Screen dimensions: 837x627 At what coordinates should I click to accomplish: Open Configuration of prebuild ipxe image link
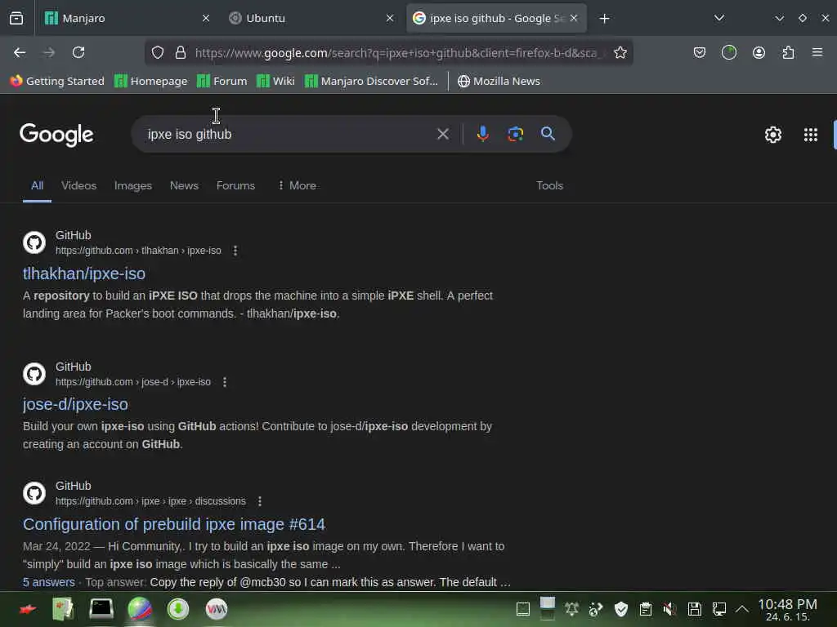pos(174,524)
